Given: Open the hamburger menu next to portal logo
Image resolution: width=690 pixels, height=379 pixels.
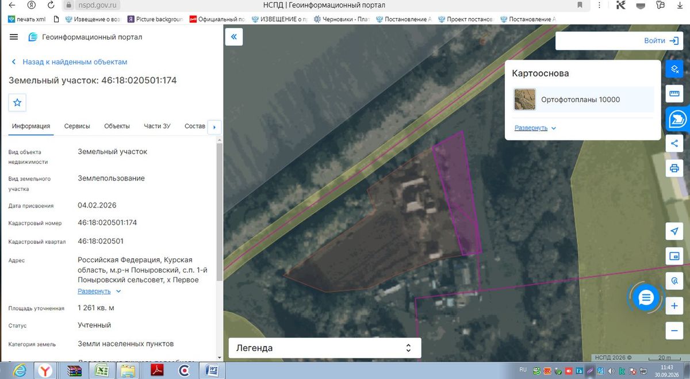Looking at the screenshot, I should click(x=14, y=37).
